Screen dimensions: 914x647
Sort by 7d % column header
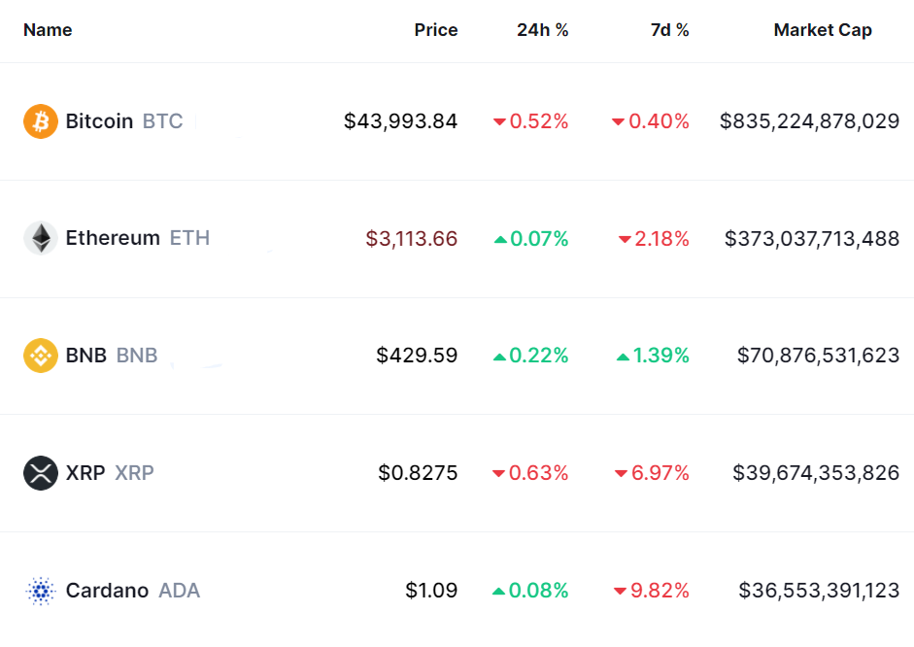pos(669,30)
